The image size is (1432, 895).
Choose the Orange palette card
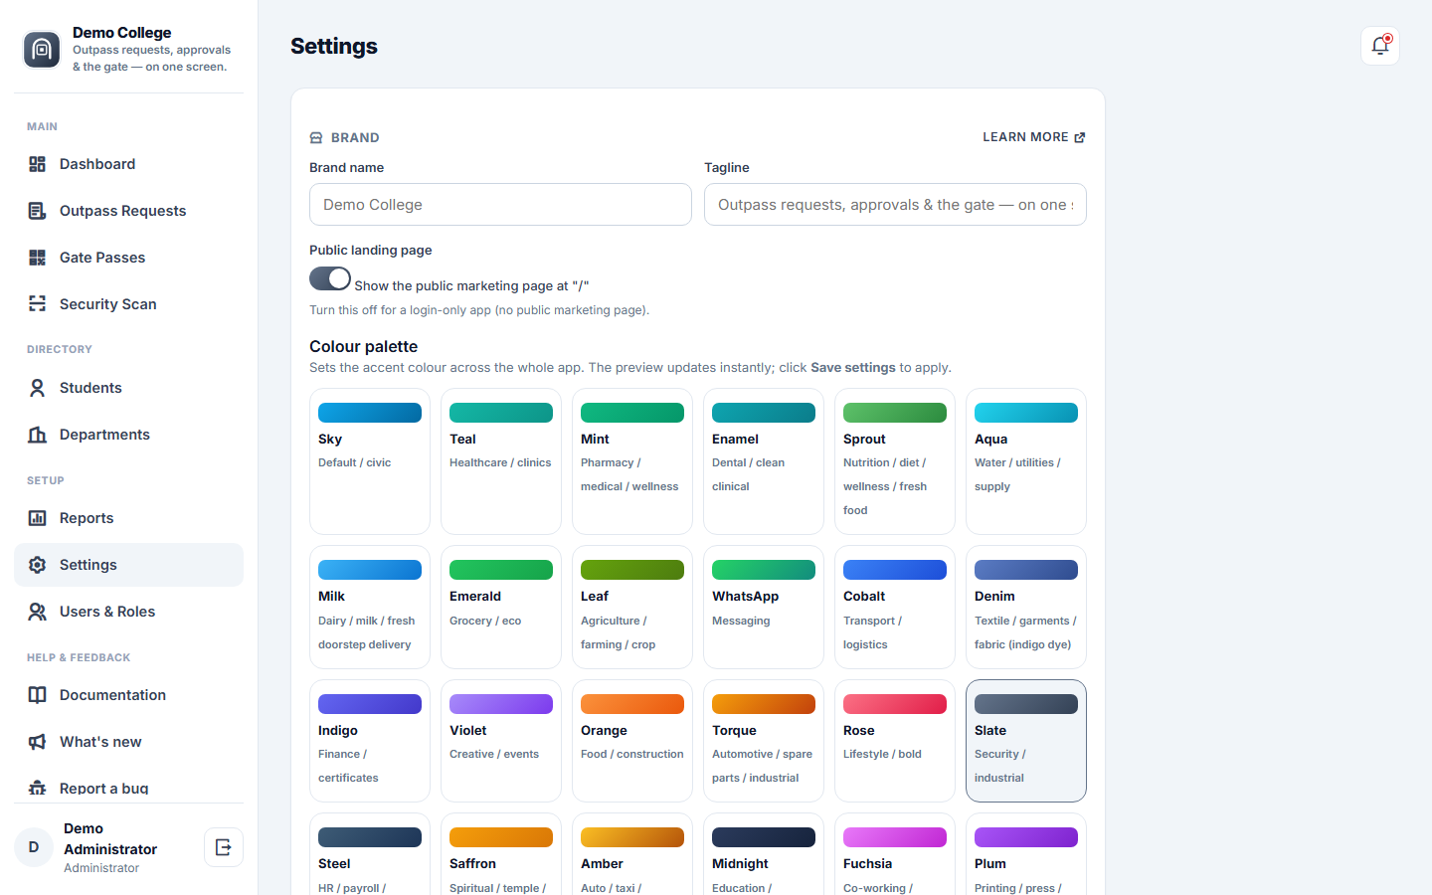click(x=632, y=741)
